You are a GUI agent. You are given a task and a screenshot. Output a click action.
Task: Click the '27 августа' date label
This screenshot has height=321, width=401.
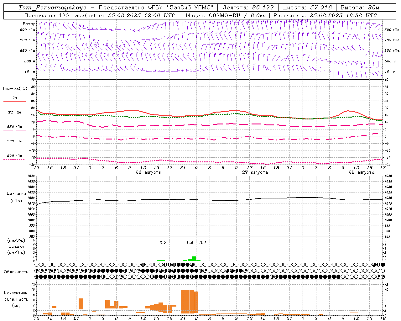[x=255, y=172]
